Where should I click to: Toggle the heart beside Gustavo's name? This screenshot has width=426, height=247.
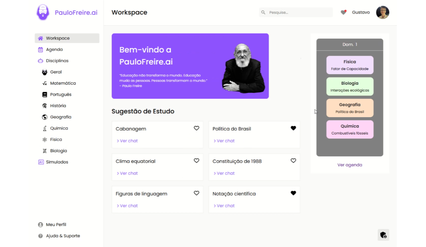click(x=343, y=12)
